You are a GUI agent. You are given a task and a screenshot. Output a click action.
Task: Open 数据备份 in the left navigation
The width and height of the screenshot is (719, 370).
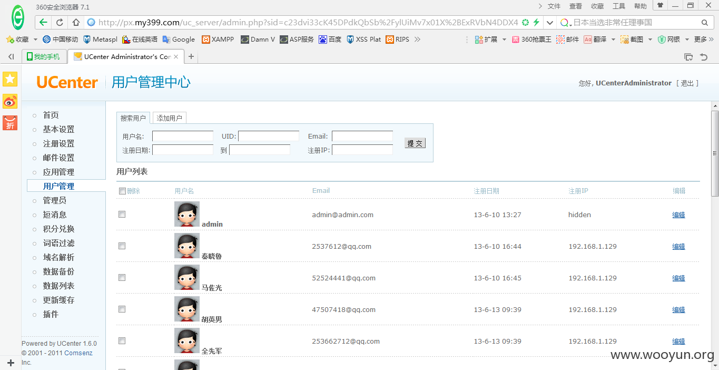pyautogui.click(x=58, y=271)
